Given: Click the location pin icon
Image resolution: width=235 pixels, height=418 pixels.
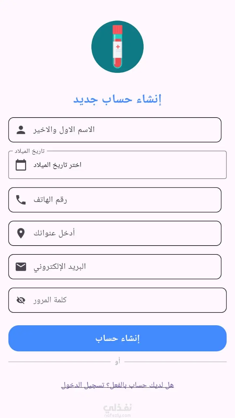Looking at the screenshot, I should (x=21, y=233).
